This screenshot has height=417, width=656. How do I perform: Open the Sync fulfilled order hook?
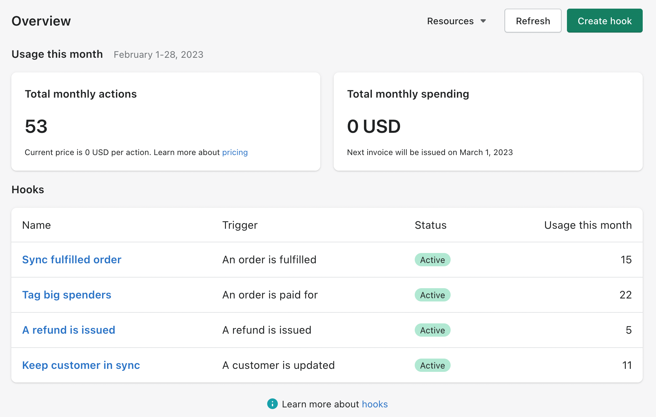coord(71,260)
